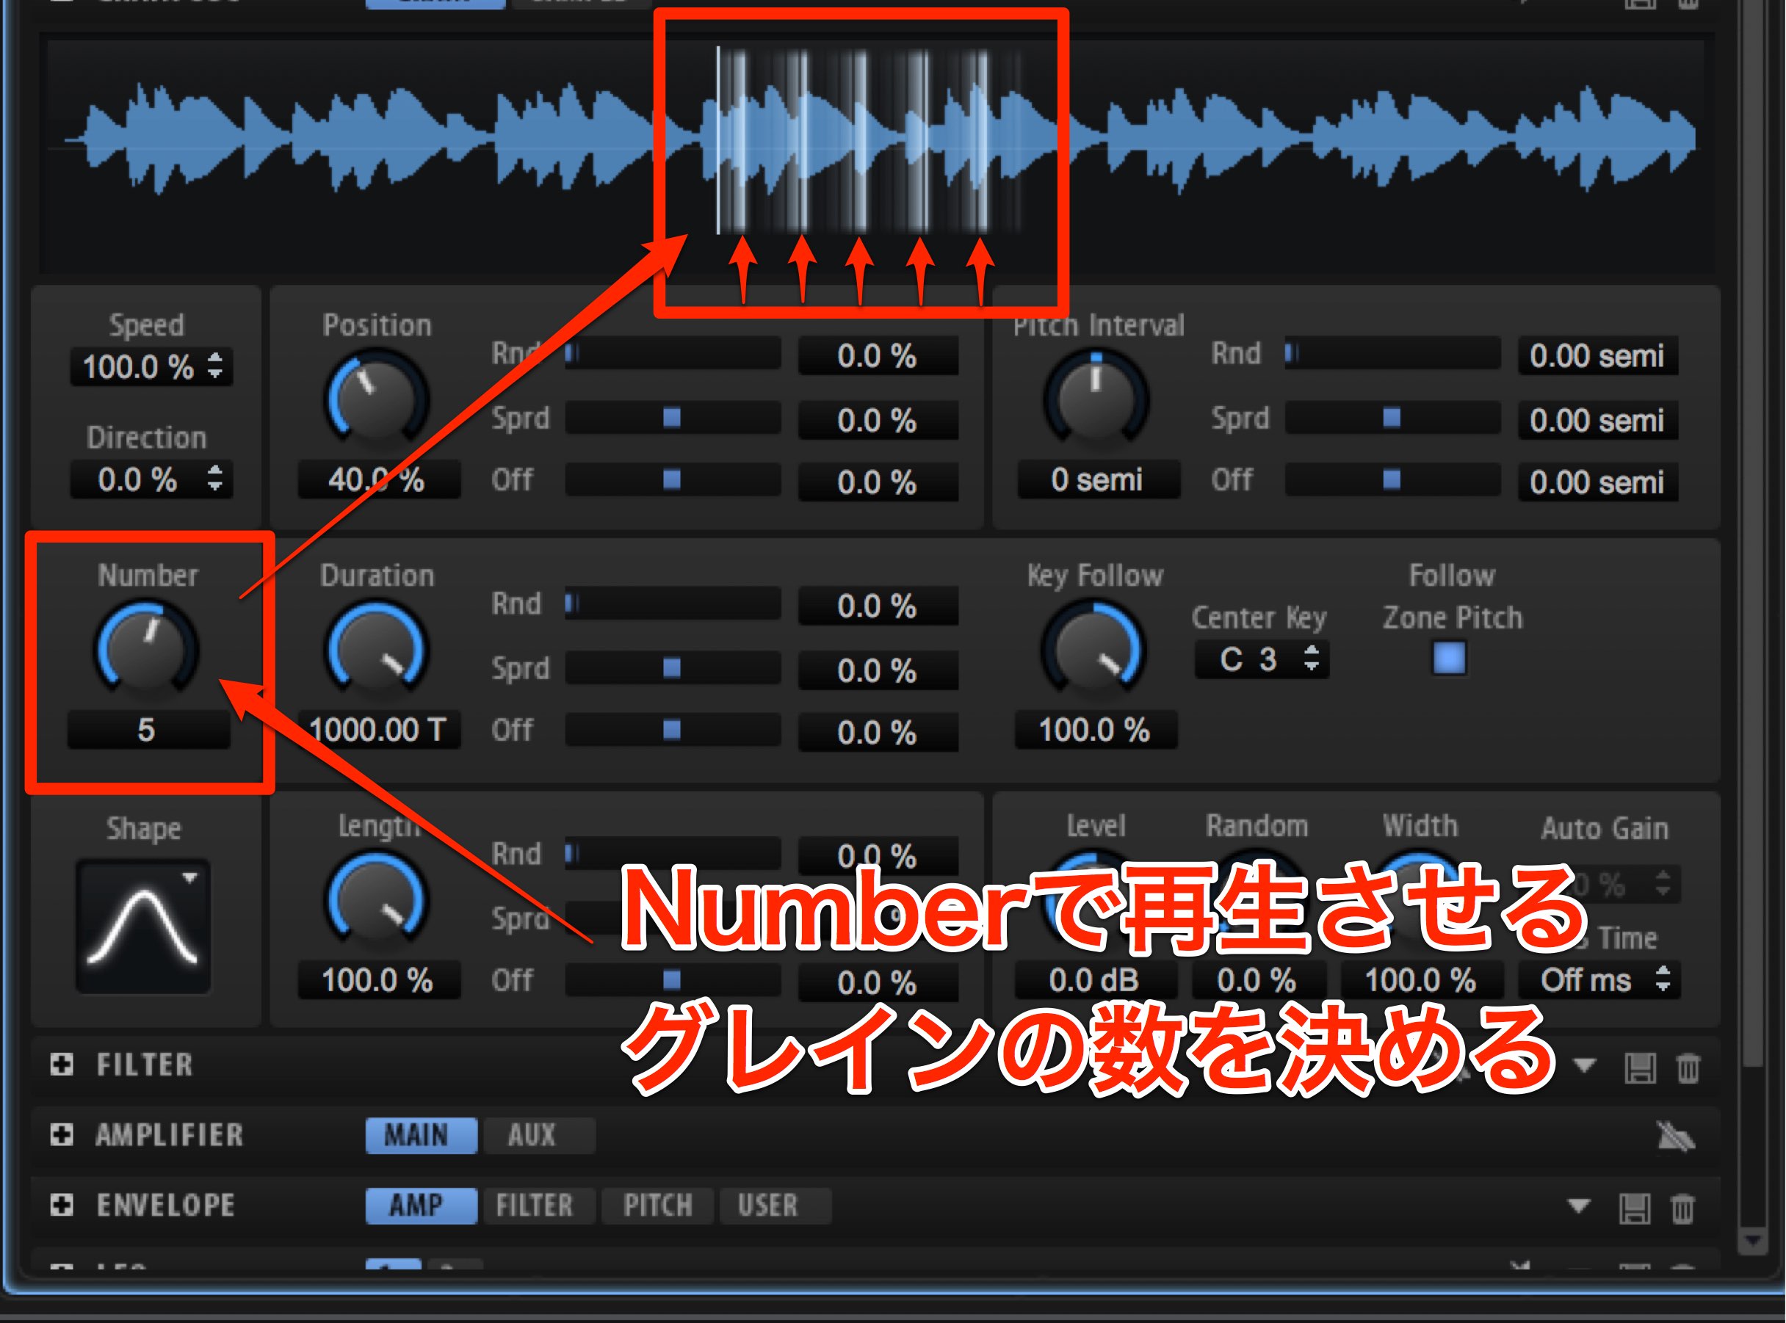Expand the AMPLIFIER section

tap(62, 1135)
